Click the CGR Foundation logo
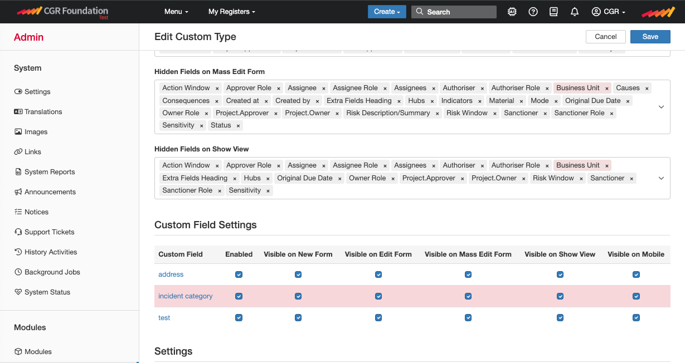The width and height of the screenshot is (685, 363). point(62,11)
